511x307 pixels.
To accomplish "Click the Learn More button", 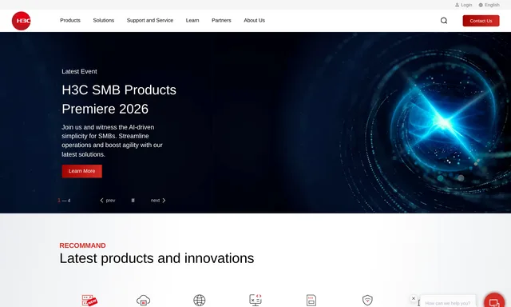I will [81, 171].
